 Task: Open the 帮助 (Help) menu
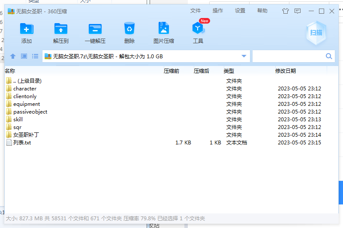[262, 11]
